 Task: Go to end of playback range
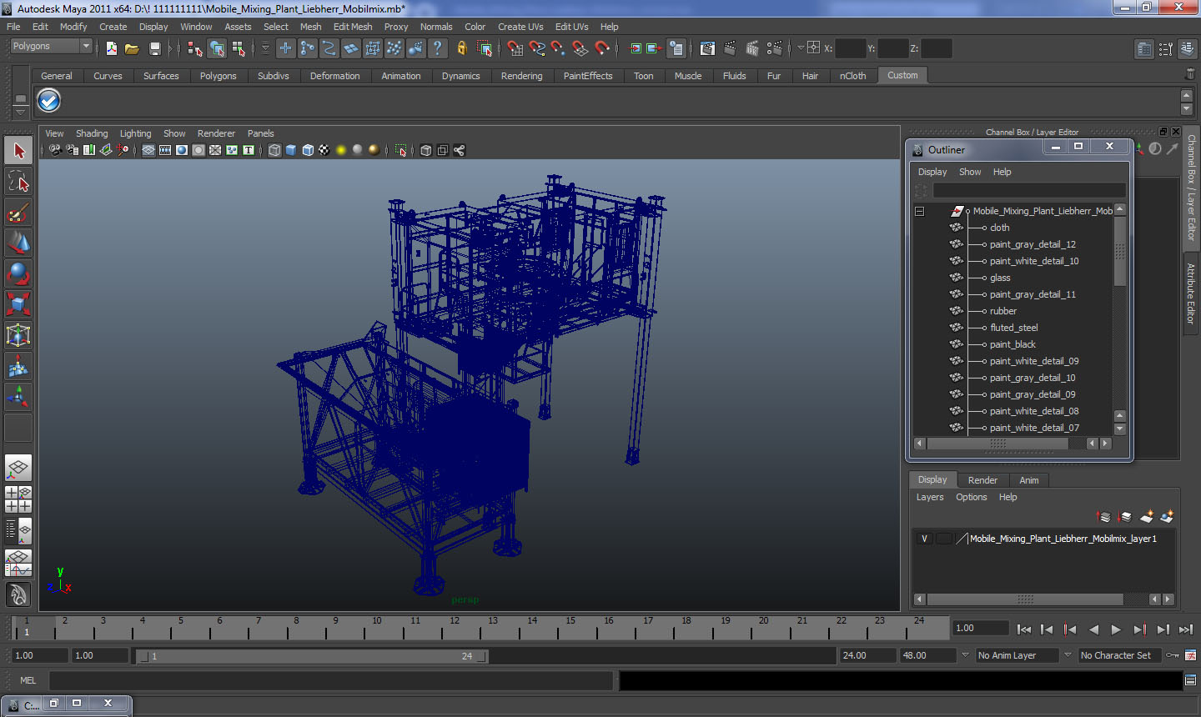1186,629
